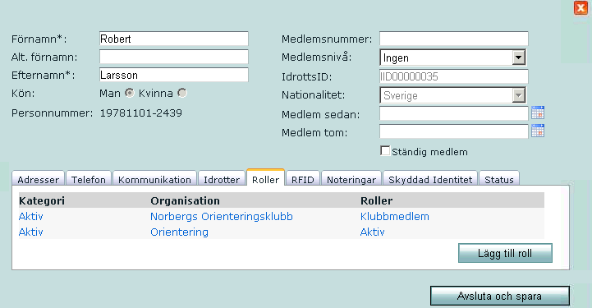
Task: Focus the Förnamn field containing Robert
Action: 174,39
